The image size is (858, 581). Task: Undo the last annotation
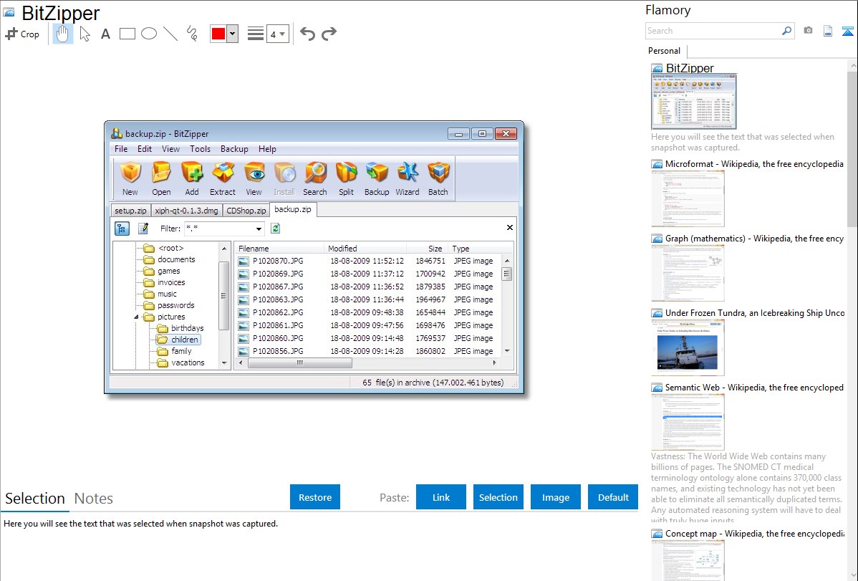click(307, 34)
